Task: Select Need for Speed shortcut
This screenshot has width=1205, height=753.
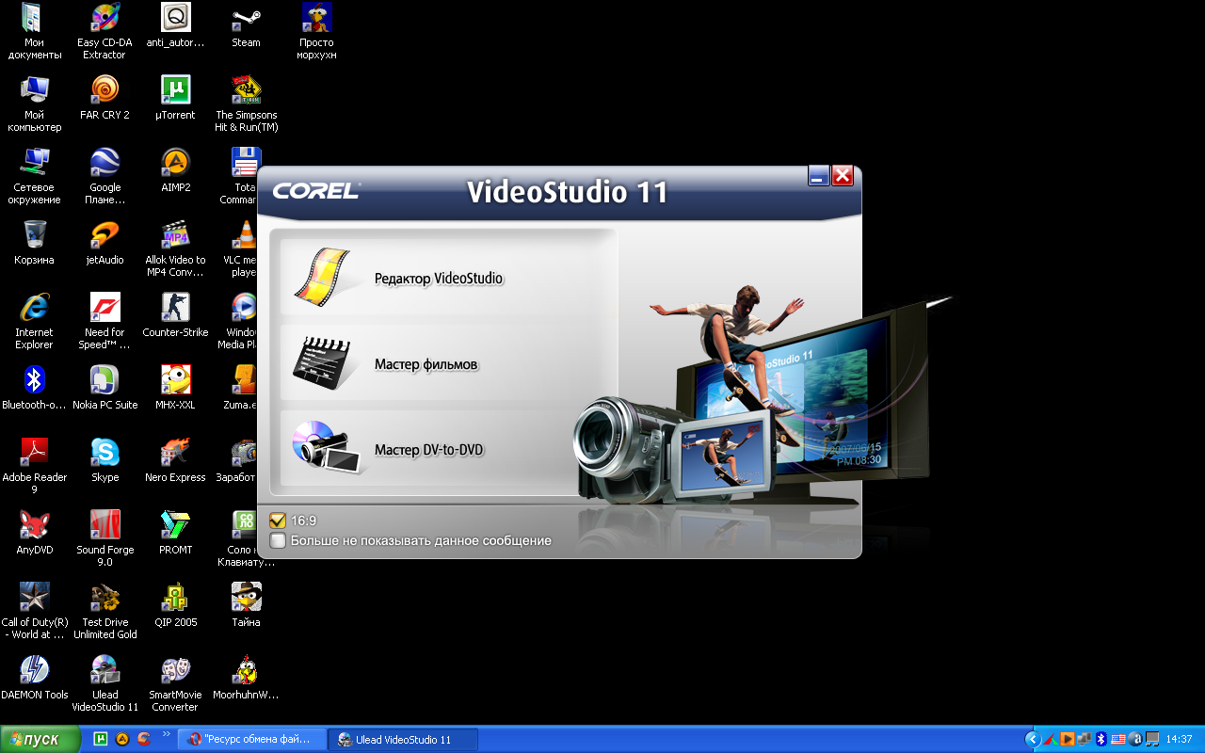Action: pyautogui.click(x=104, y=322)
